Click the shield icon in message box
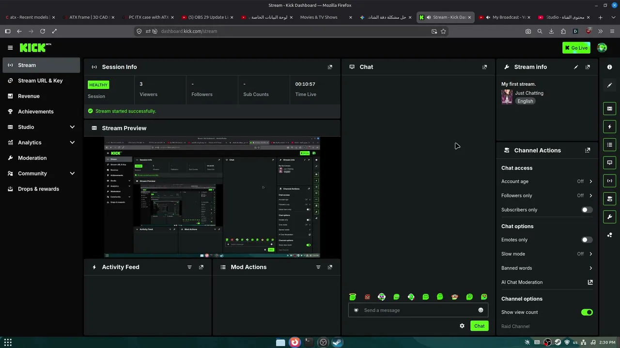 click(356, 310)
